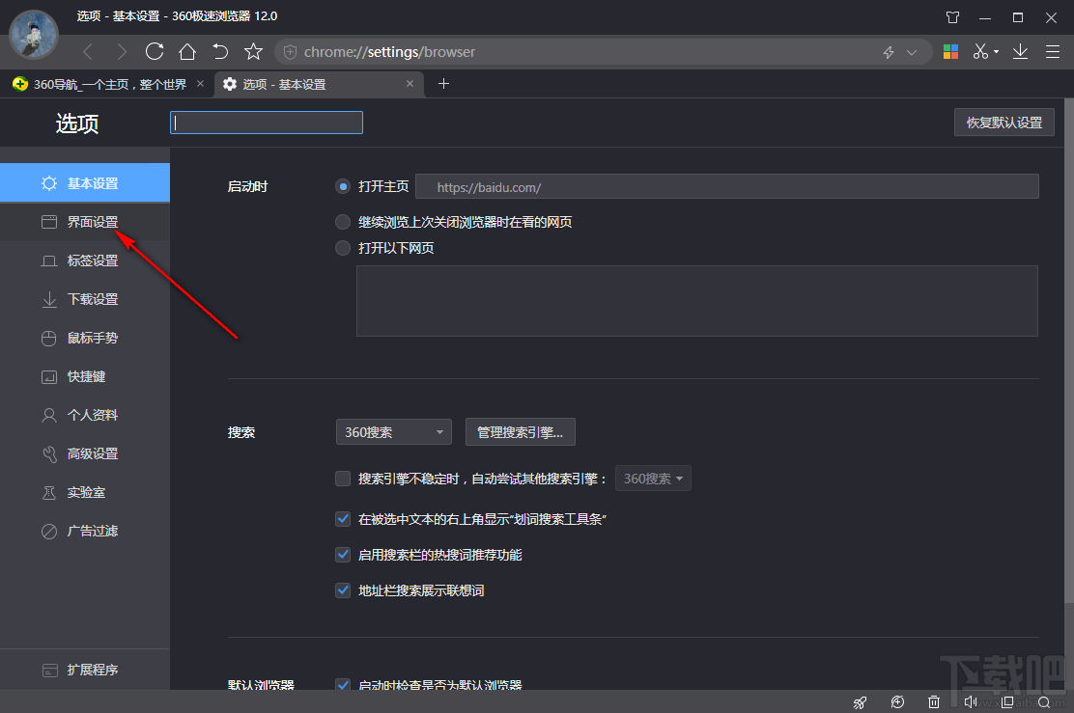Close the 选项 - 基本设置 tab
The image size is (1074, 713).
(410, 84)
